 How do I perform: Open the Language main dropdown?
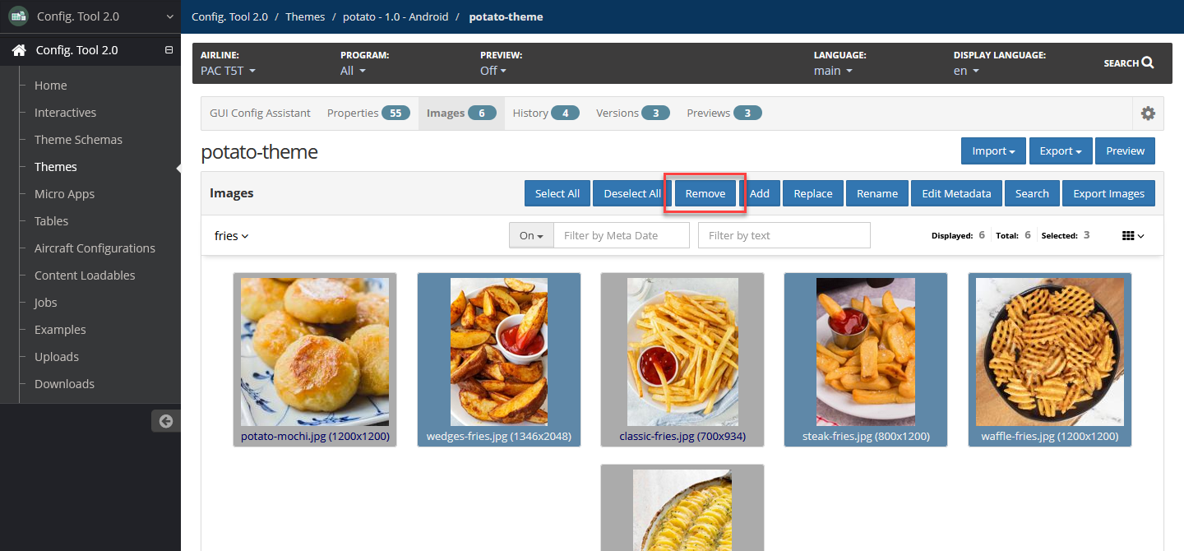(x=833, y=71)
